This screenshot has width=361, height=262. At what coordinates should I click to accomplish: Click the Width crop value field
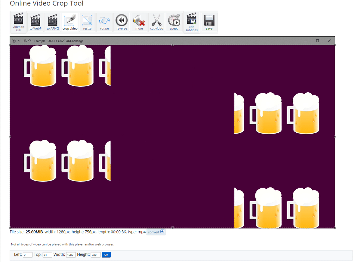(x=71, y=255)
